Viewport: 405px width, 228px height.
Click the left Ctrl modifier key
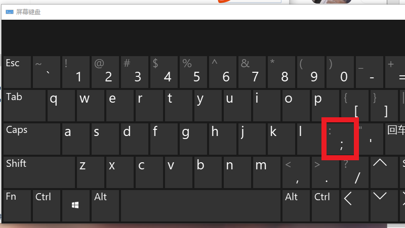47,206
